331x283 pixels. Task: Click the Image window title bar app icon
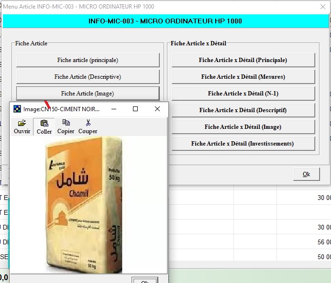click(x=17, y=109)
